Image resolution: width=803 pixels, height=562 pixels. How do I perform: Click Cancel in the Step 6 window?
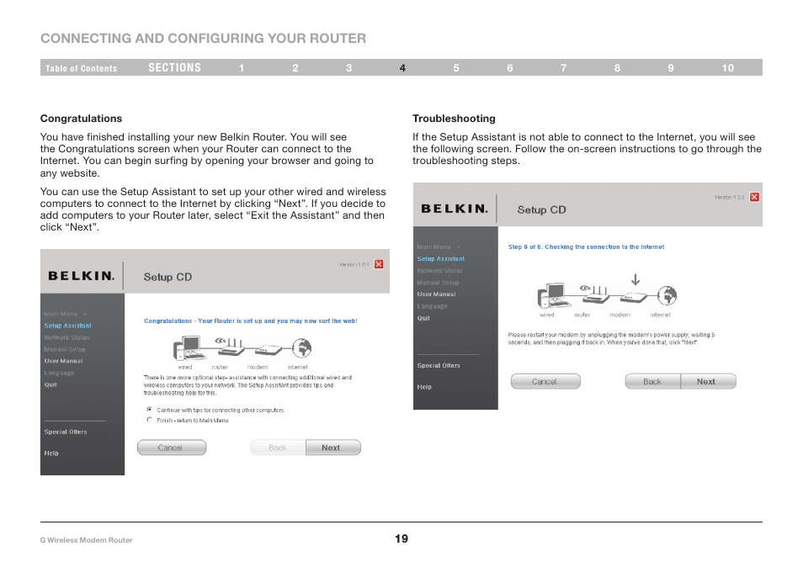[x=545, y=381]
